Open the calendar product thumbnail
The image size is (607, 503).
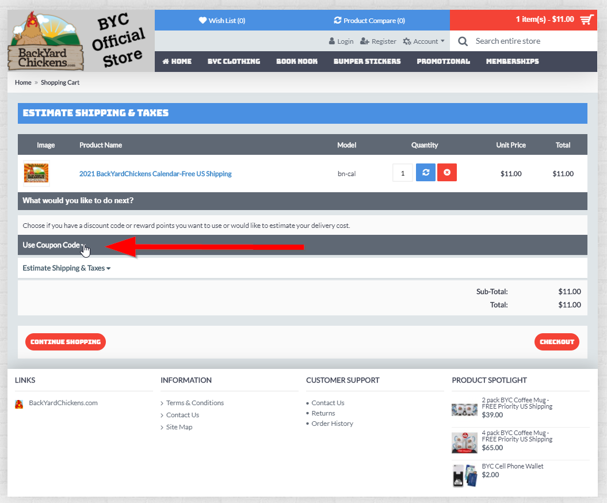36,173
